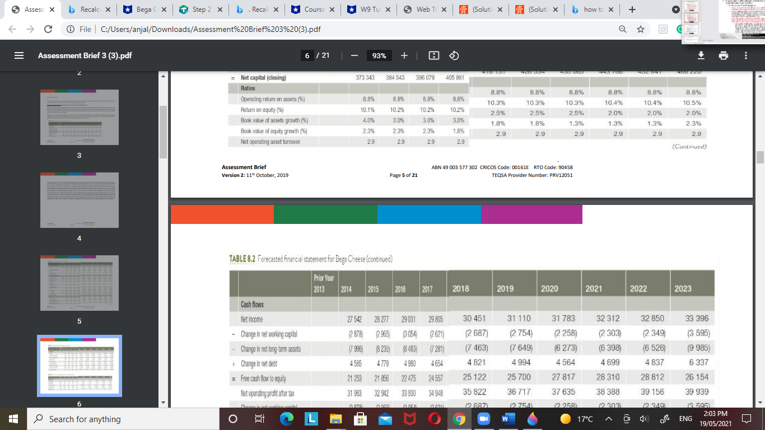765x430 pixels.
Task: Click the 2023 column header
Action: point(683,288)
